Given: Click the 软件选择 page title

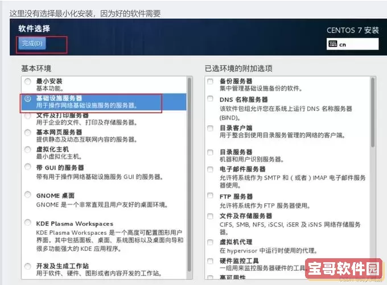Looking at the screenshot, I should point(34,28).
